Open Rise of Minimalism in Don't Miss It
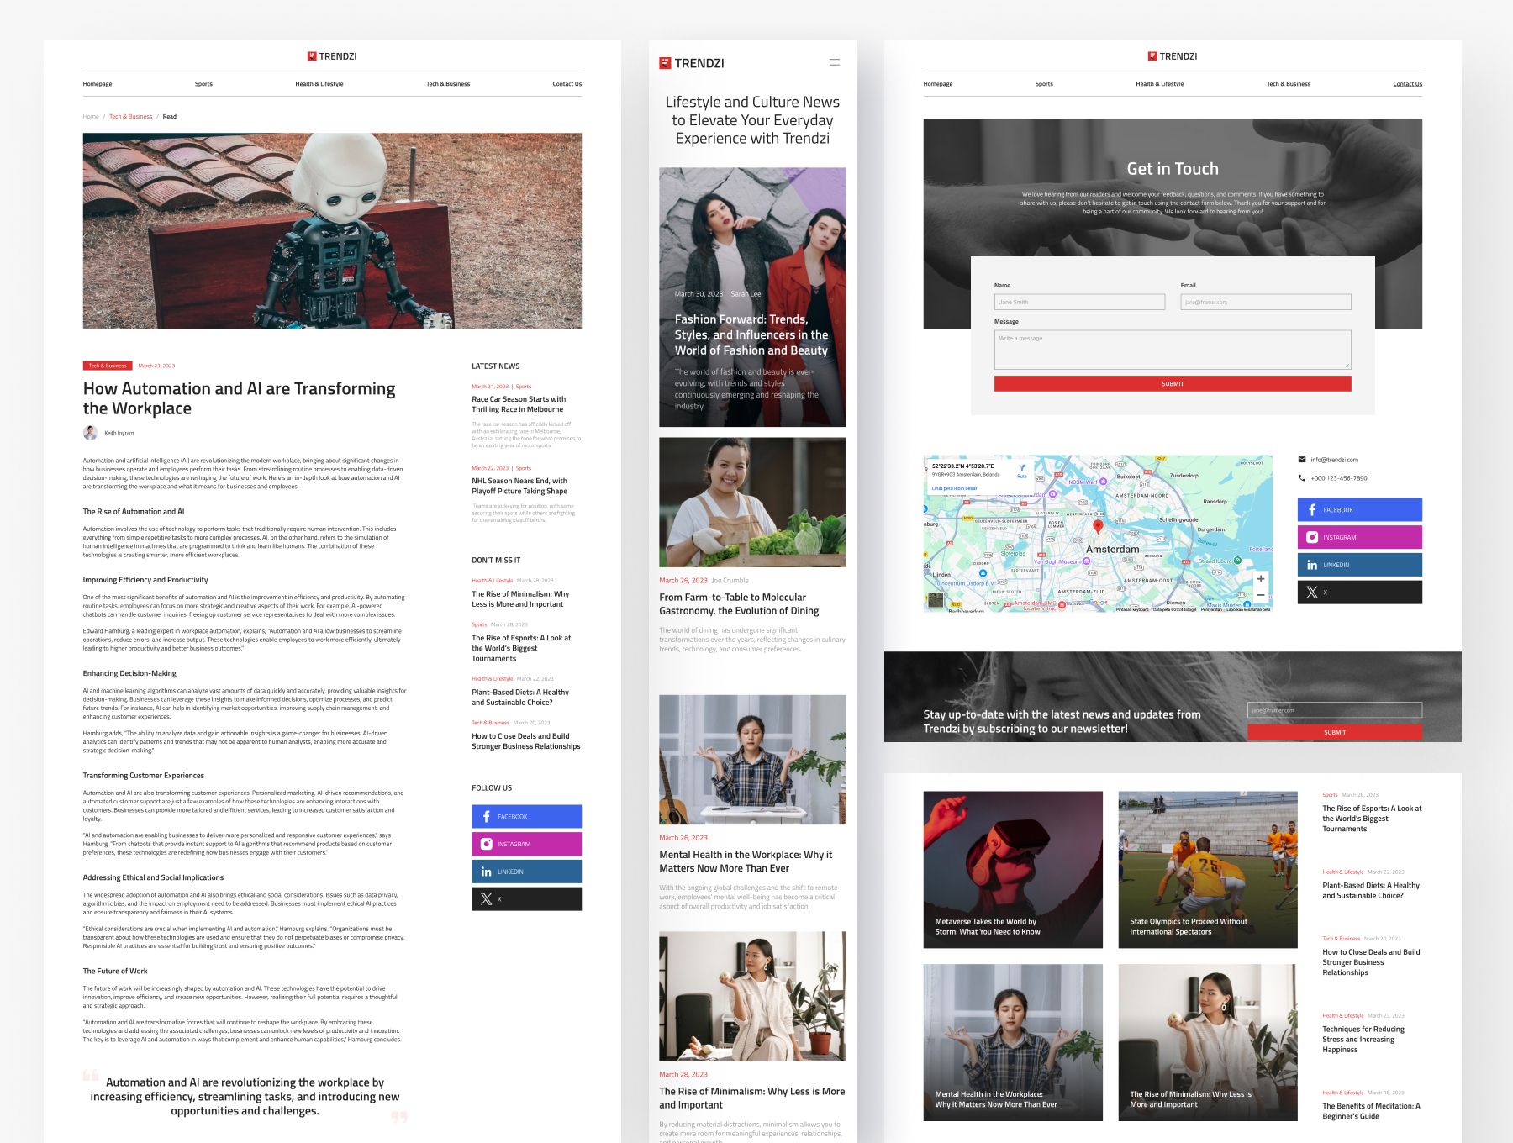This screenshot has height=1143, width=1513. click(520, 599)
